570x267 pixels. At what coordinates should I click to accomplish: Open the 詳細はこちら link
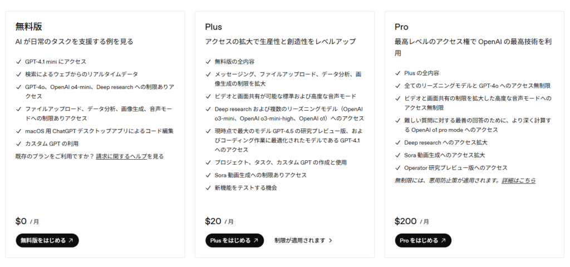(518, 180)
